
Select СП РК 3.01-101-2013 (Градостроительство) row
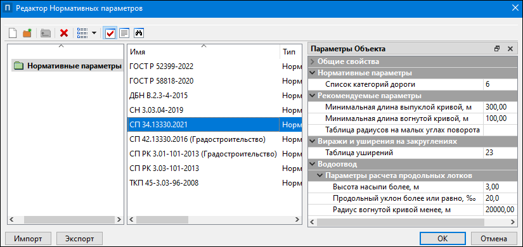(x=215, y=154)
